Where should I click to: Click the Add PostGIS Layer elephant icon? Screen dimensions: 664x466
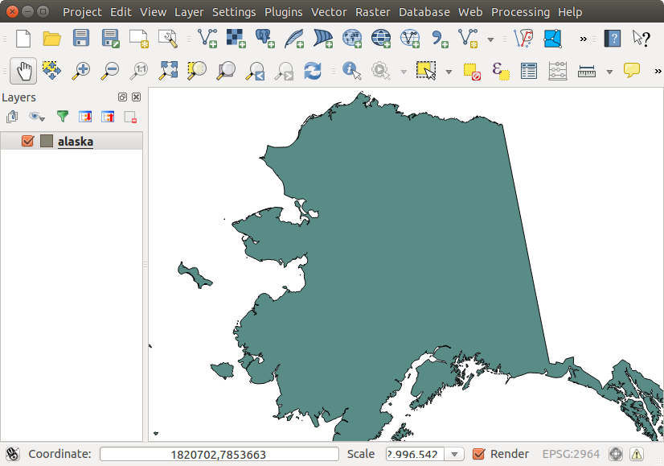(264, 38)
